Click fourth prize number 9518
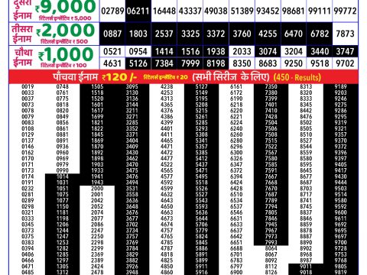The height and width of the screenshot is (275, 367). pyautogui.click(x=320, y=63)
